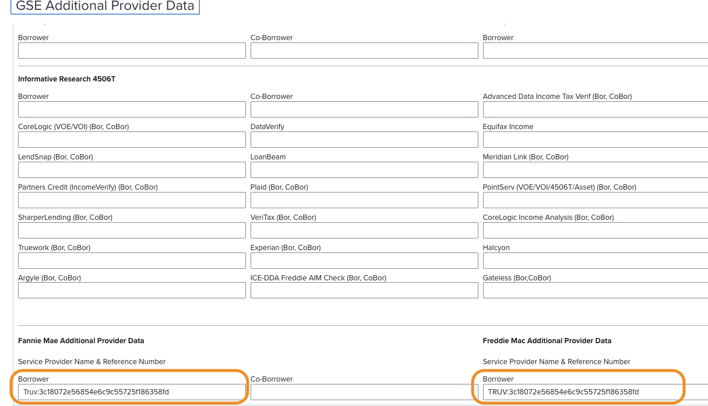Click the Fannie Mae Borrower field containing Truv
708x406 pixels.
pyautogui.click(x=132, y=392)
